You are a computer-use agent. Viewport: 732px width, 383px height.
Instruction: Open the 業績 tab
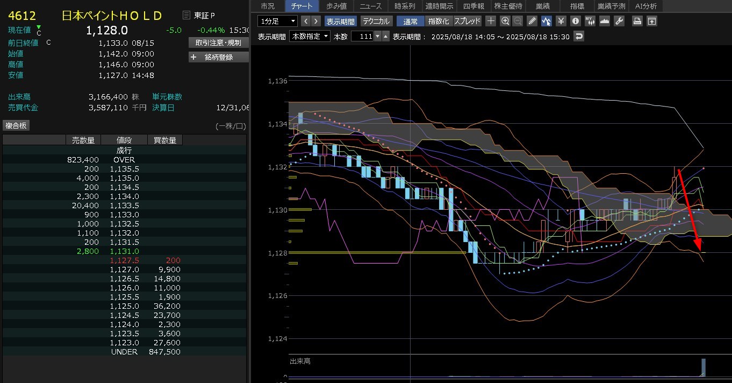point(542,6)
